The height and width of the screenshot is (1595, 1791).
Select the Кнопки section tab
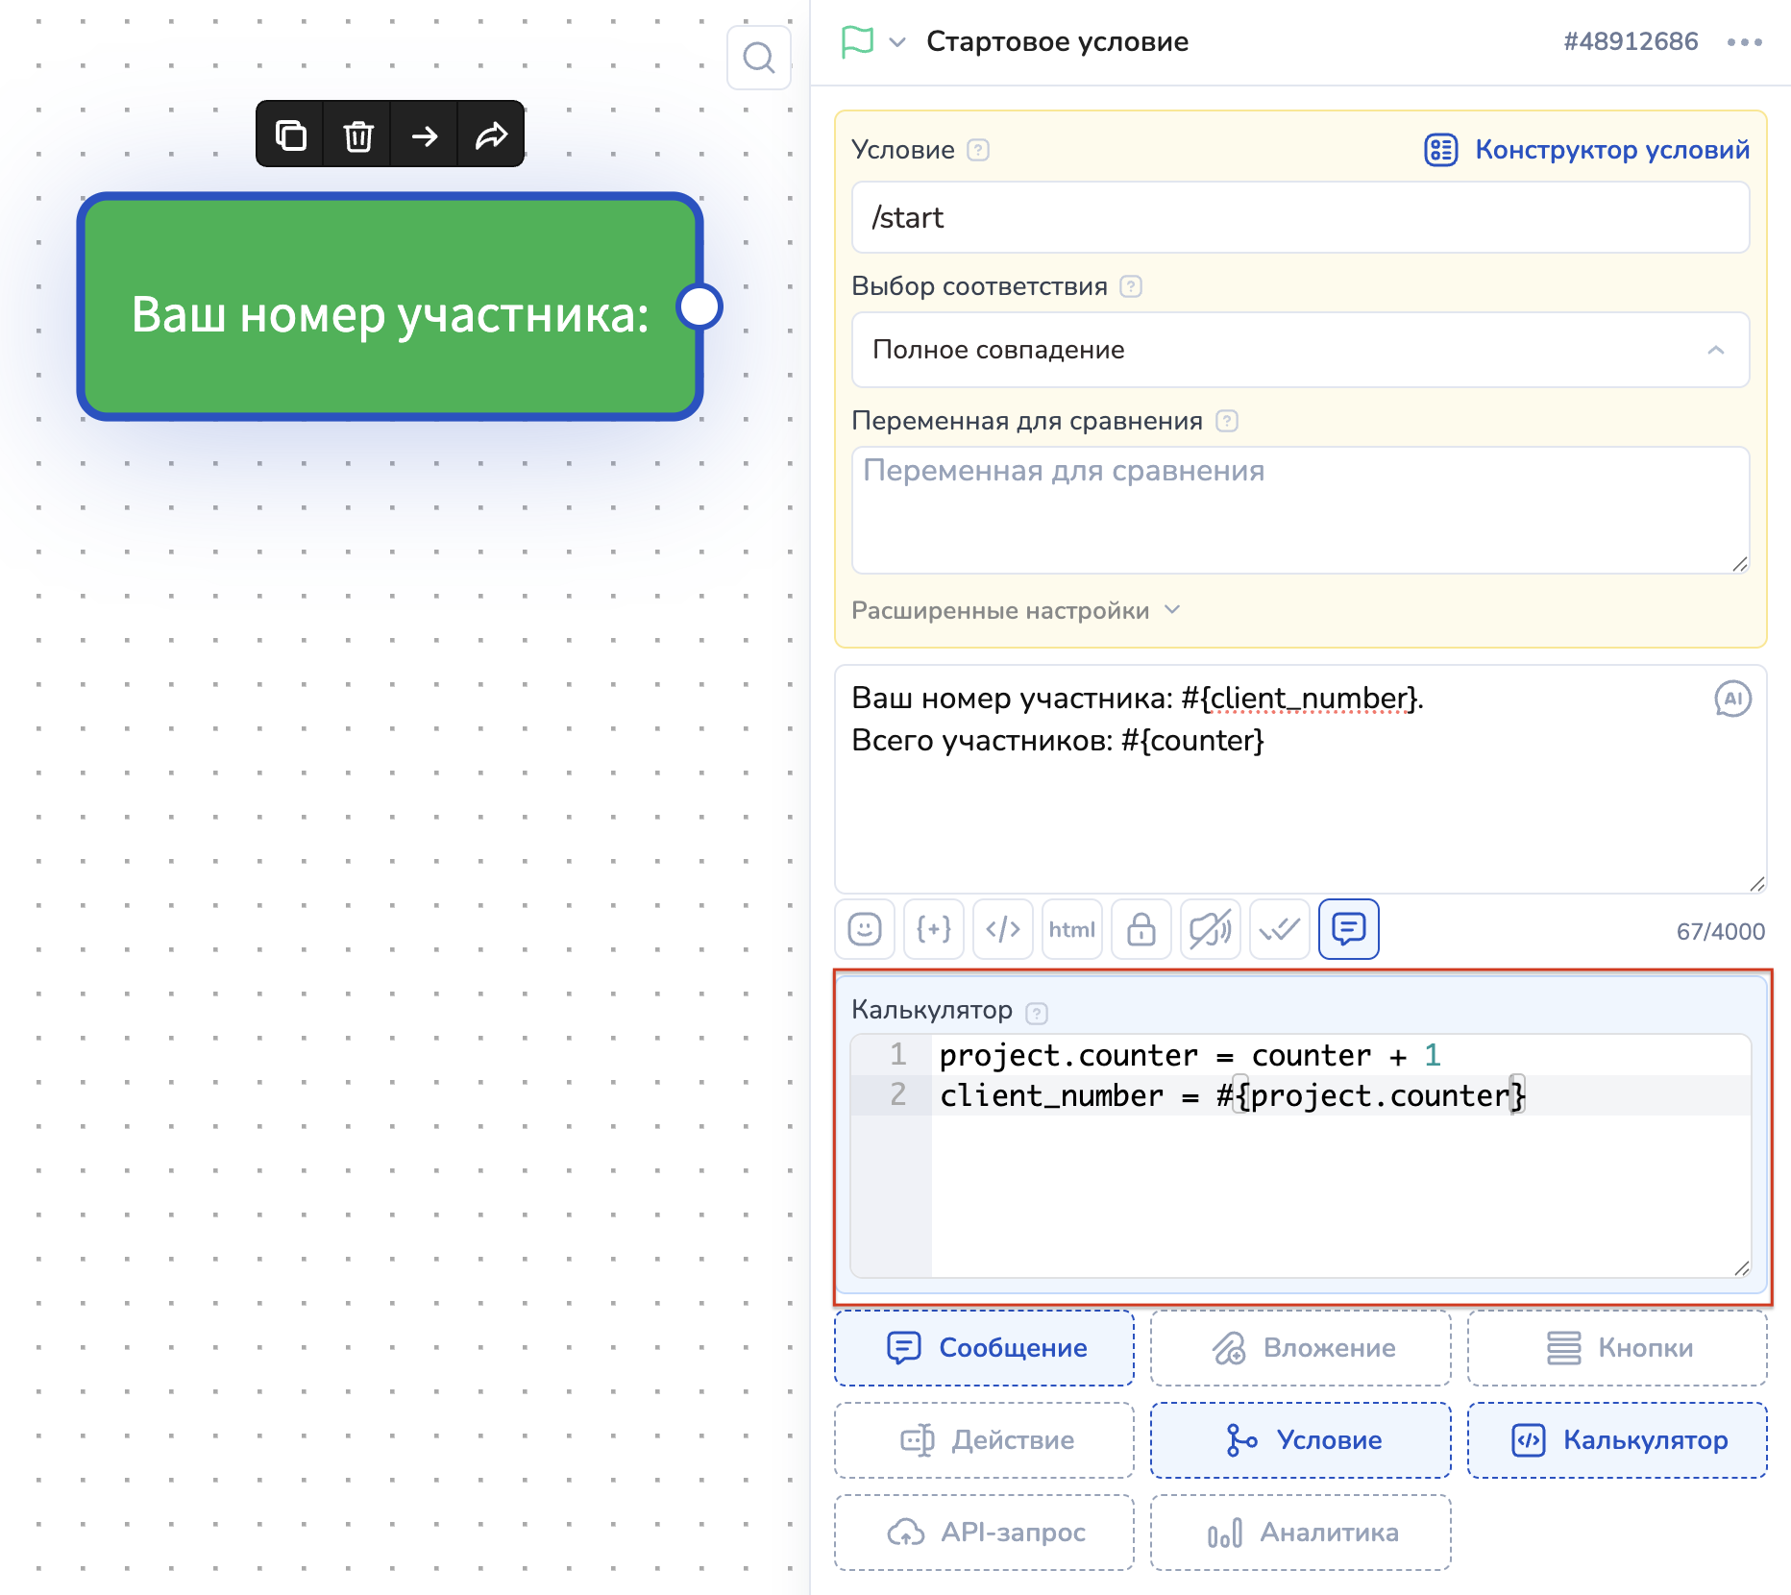(x=1617, y=1348)
